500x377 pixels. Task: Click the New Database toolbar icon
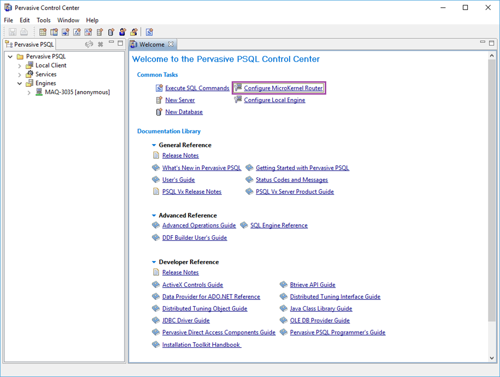pos(111,32)
